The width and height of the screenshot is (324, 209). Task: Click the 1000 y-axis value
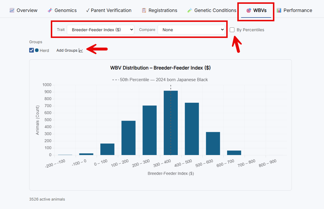[47, 85]
